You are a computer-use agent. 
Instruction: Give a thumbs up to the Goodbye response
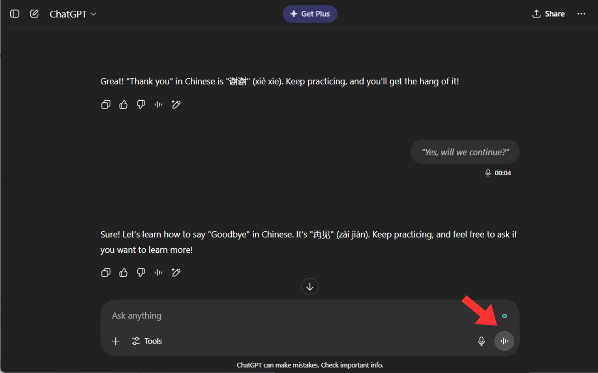coord(123,272)
